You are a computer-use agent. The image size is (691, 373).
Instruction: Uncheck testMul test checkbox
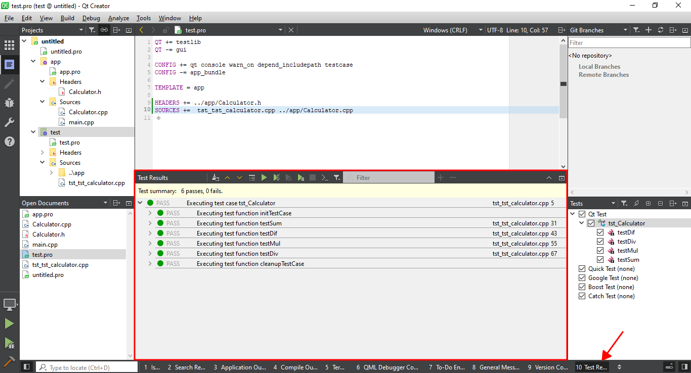click(x=600, y=251)
